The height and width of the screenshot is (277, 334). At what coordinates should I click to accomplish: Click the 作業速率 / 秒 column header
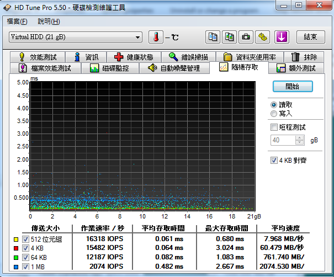[103, 228]
